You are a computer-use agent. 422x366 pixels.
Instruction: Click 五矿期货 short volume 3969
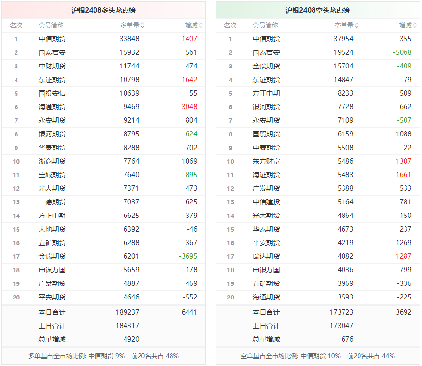click(345, 283)
